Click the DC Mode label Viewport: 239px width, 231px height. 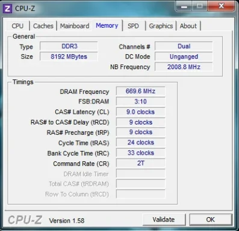(x=137, y=57)
